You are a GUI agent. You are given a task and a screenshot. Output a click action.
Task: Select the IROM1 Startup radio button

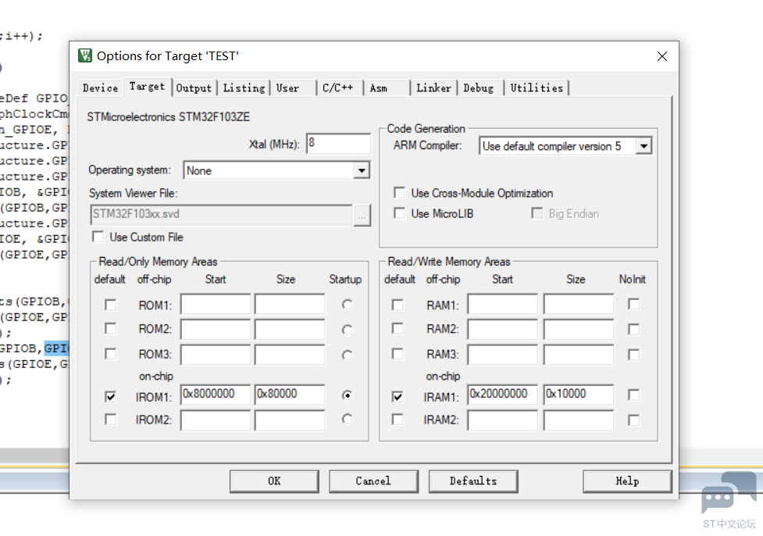coord(347,395)
